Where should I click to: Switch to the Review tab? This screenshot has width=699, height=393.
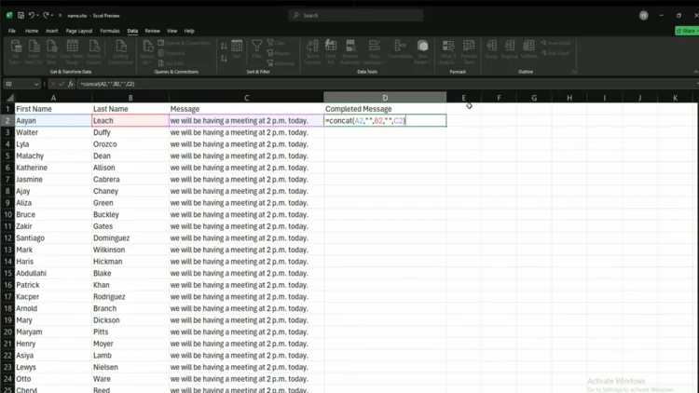[153, 31]
